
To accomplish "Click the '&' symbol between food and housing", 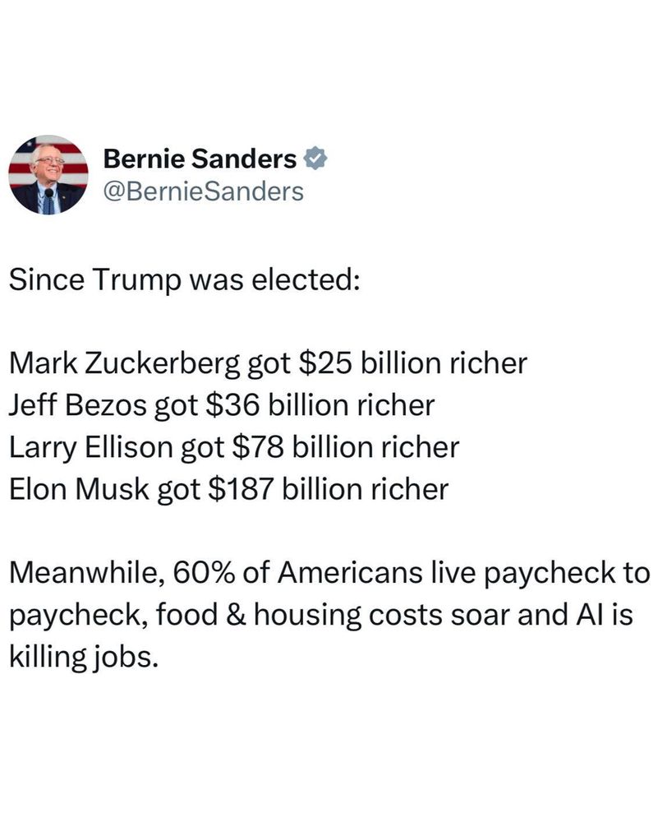I will coord(237,614).
